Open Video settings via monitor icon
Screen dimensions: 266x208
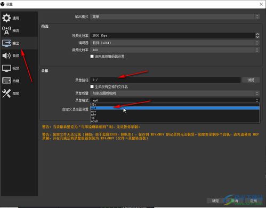(6, 68)
